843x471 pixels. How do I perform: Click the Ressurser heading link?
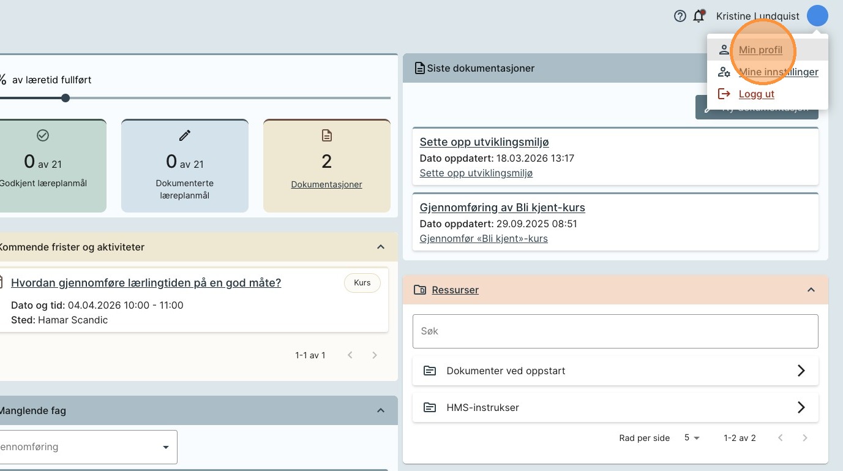pos(455,290)
